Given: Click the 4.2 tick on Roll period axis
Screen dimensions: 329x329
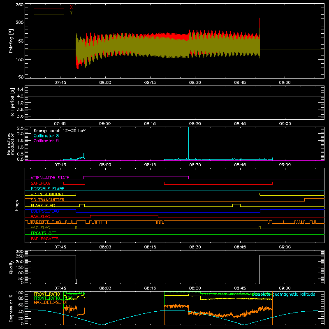Looking at the screenshot, I should click(20, 96).
